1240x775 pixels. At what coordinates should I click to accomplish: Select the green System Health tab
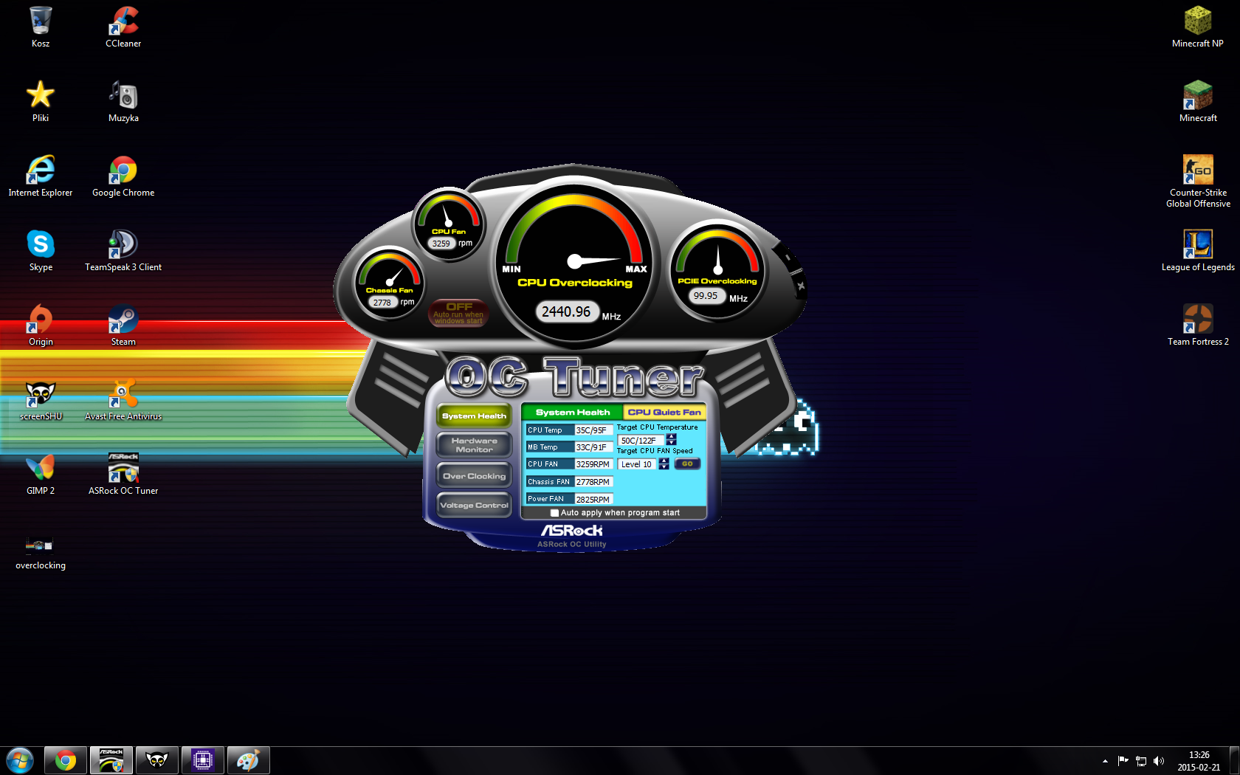(x=572, y=413)
